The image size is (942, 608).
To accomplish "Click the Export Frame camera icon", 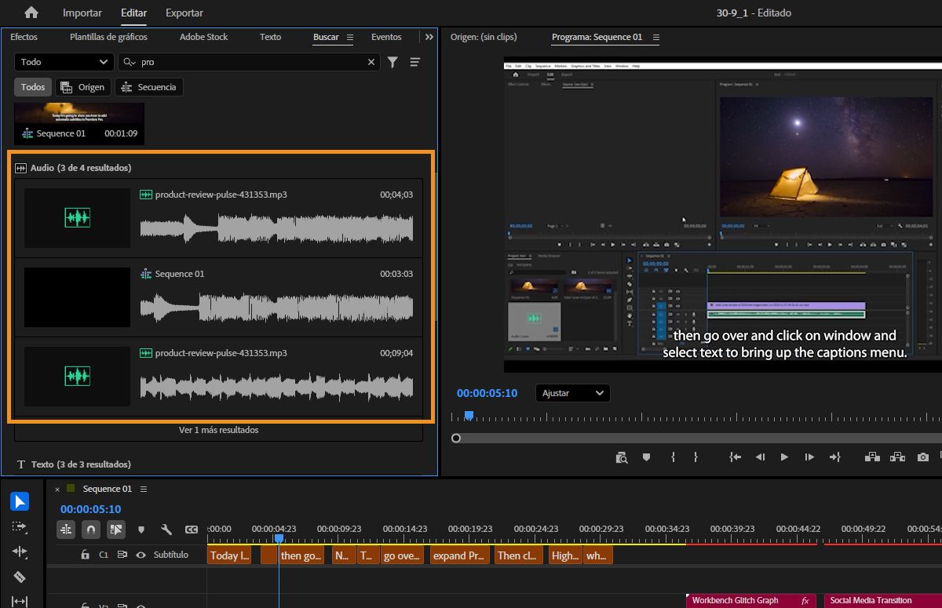I will (x=922, y=457).
